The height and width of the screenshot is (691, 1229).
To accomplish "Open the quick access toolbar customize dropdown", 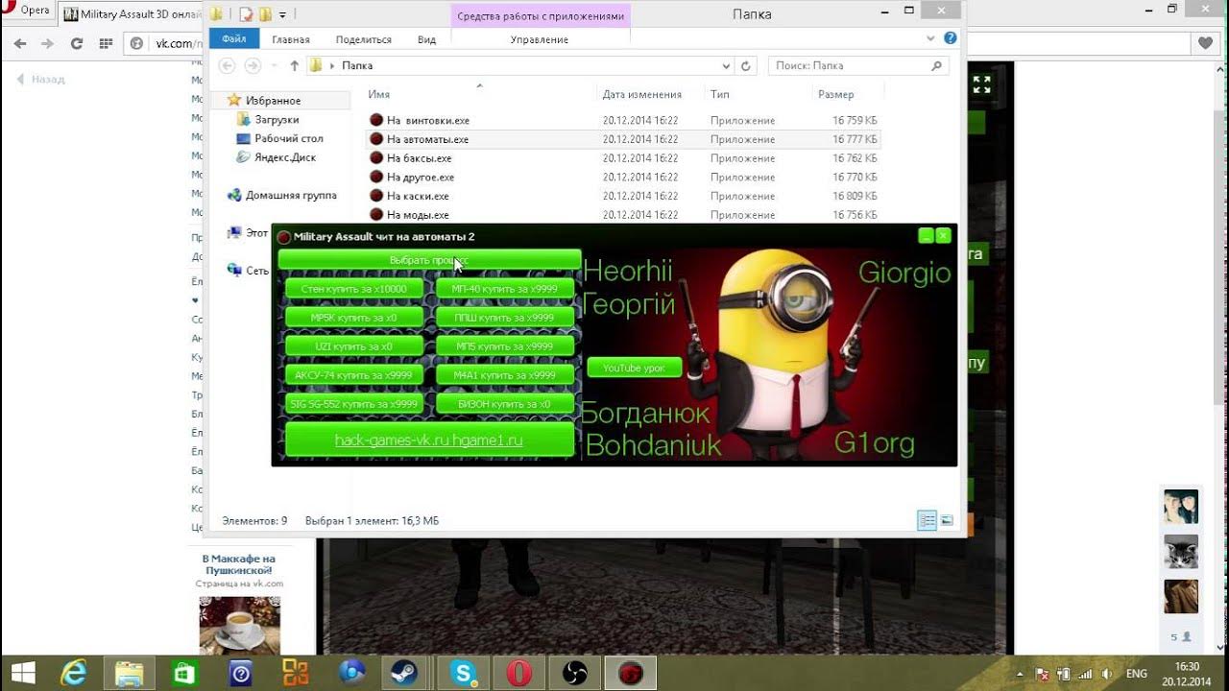I will pos(282,14).
